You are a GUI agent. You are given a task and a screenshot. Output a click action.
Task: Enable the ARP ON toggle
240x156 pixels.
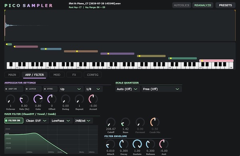click(14, 89)
